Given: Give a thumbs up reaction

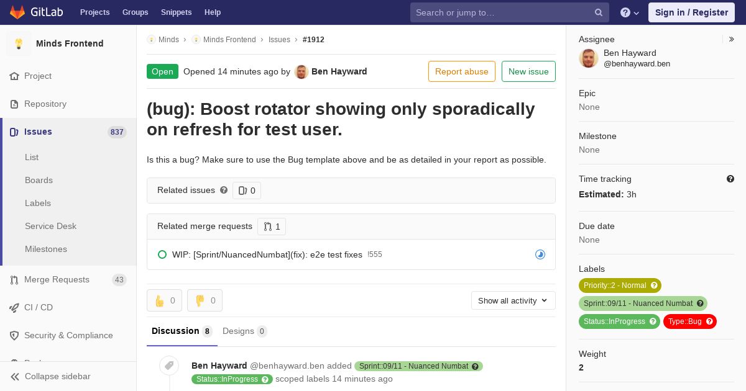Looking at the screenshot, I should point(164,300).
